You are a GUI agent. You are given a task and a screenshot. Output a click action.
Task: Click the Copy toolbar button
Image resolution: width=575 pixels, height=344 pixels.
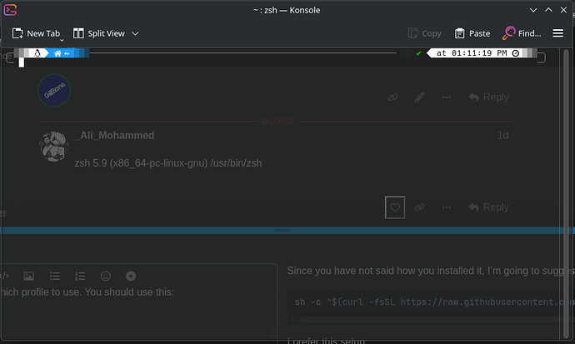click(425, 33)
